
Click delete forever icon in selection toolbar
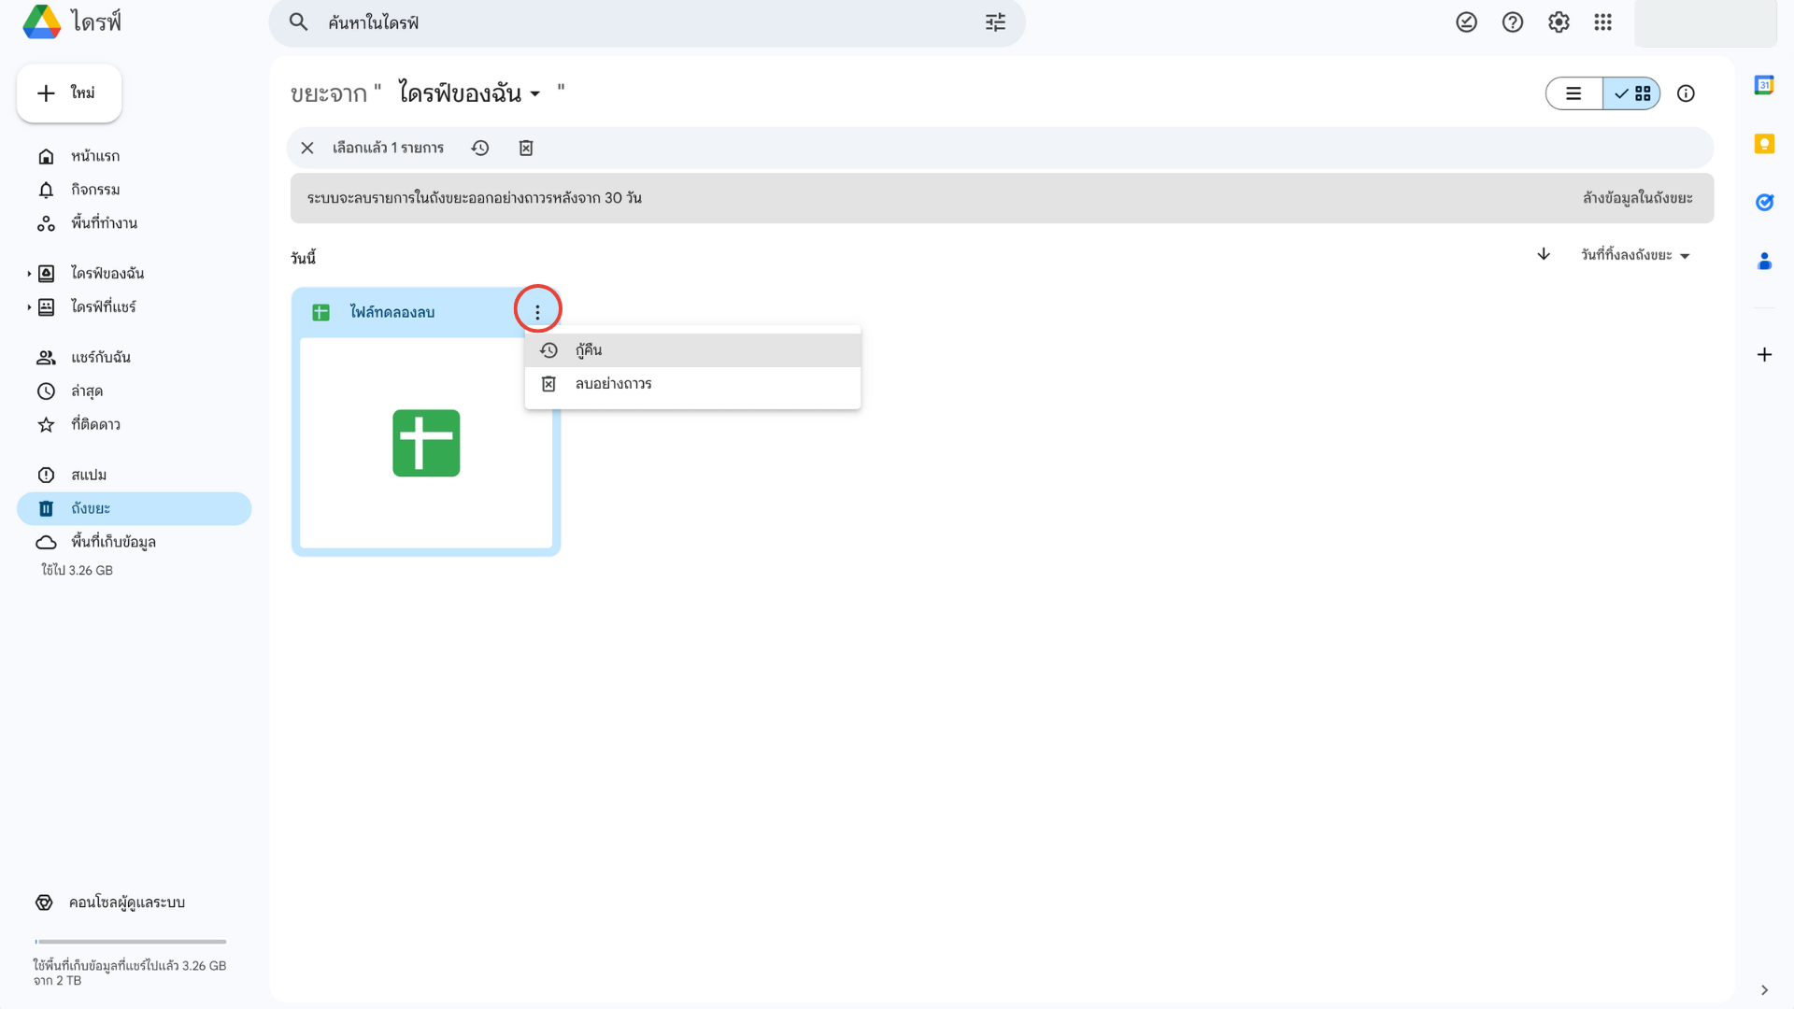[x=526, y=148]
